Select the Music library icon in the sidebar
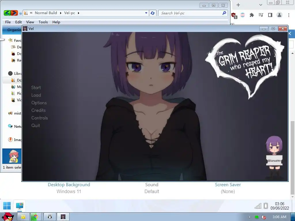This screenshot has width=295, height=221. pyautogui.click(x=13, y=87)
